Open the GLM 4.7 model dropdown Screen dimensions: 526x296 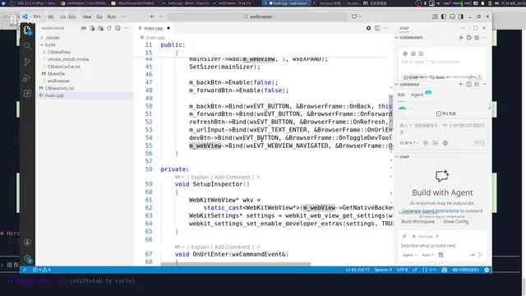tap(409, 143)
